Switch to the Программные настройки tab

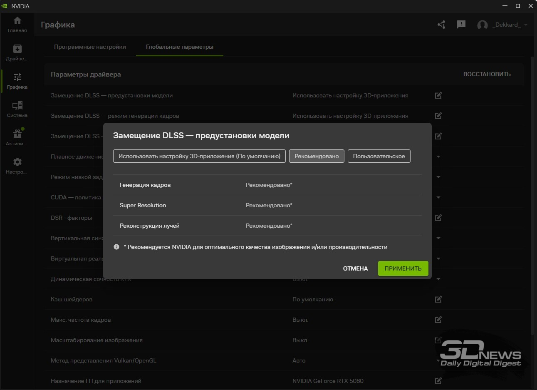(90, 47)
